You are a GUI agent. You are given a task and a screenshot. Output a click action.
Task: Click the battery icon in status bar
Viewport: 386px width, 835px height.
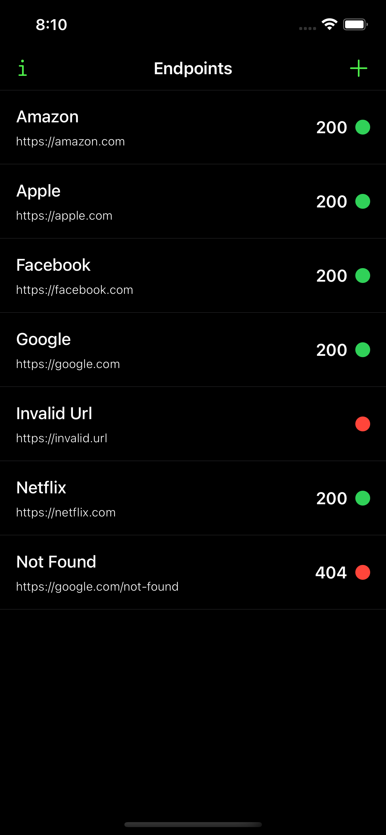355,24
